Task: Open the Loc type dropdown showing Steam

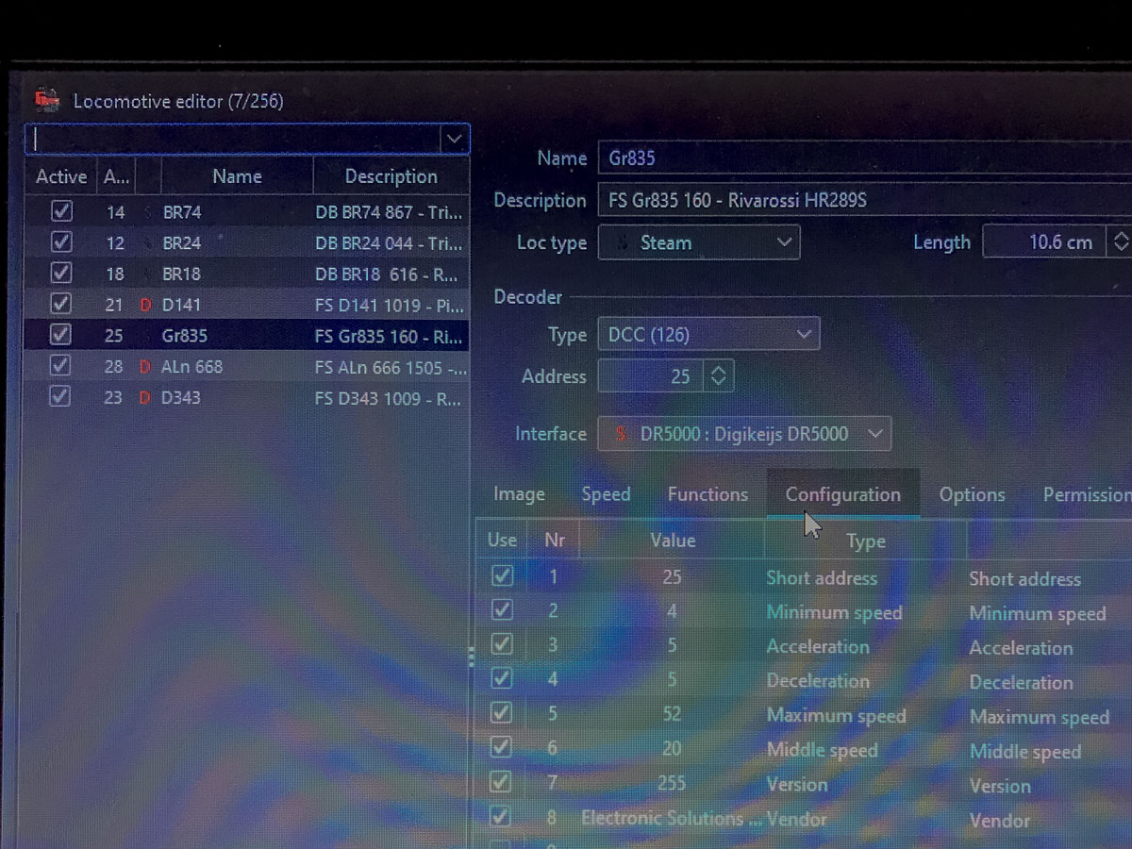Action: [x=699, y=242]
